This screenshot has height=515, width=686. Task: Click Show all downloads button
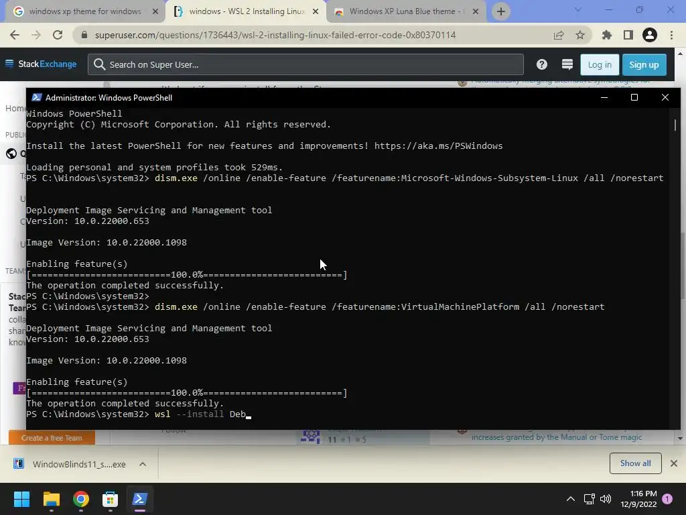click(635, 463)
